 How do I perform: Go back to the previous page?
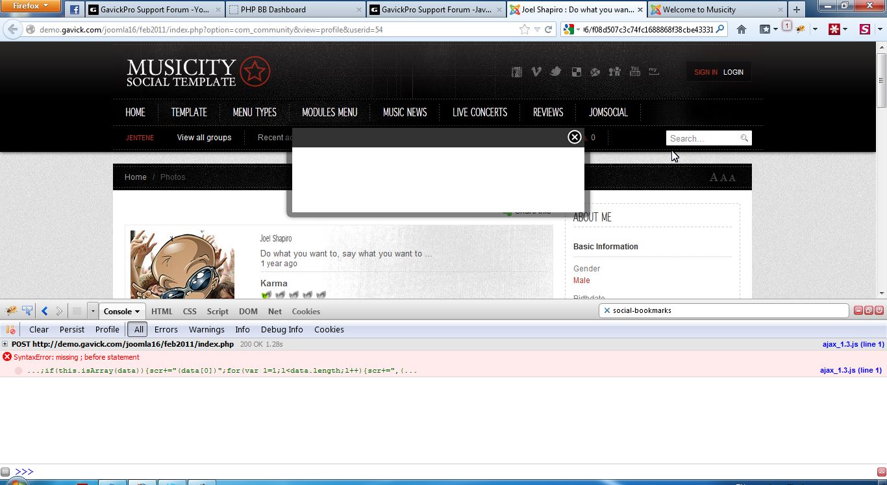click(x=12, y=29)
